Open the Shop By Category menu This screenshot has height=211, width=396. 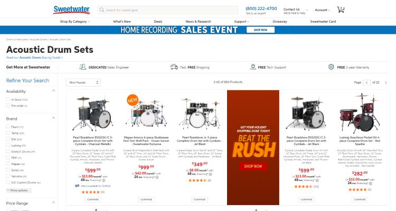click(75, 22)
